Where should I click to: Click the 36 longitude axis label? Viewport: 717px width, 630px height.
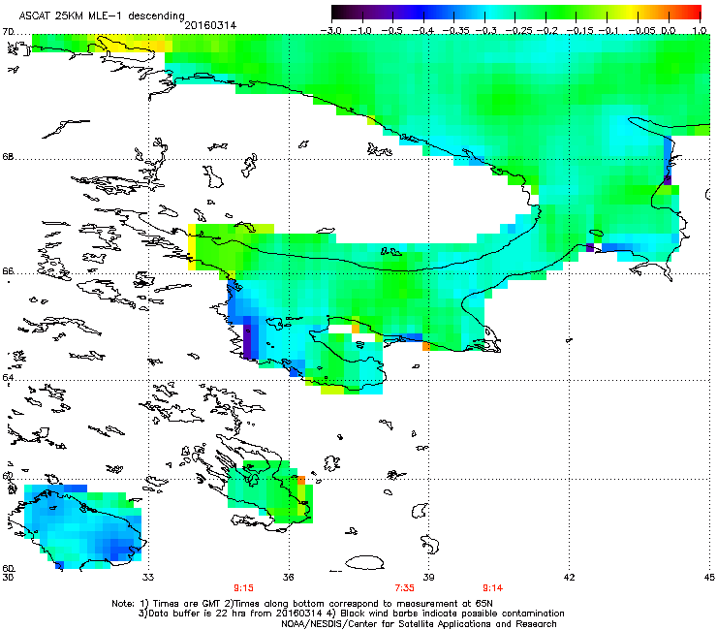point(288,578)
